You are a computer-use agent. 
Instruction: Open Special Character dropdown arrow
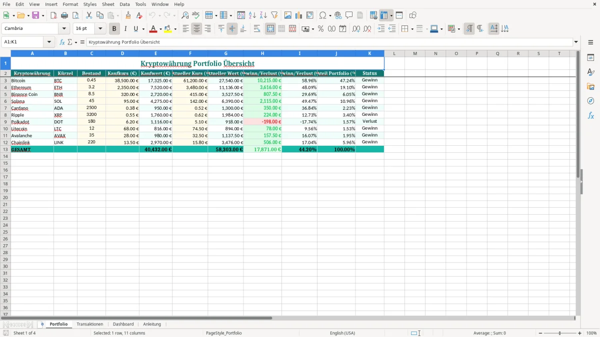point(330,15)
